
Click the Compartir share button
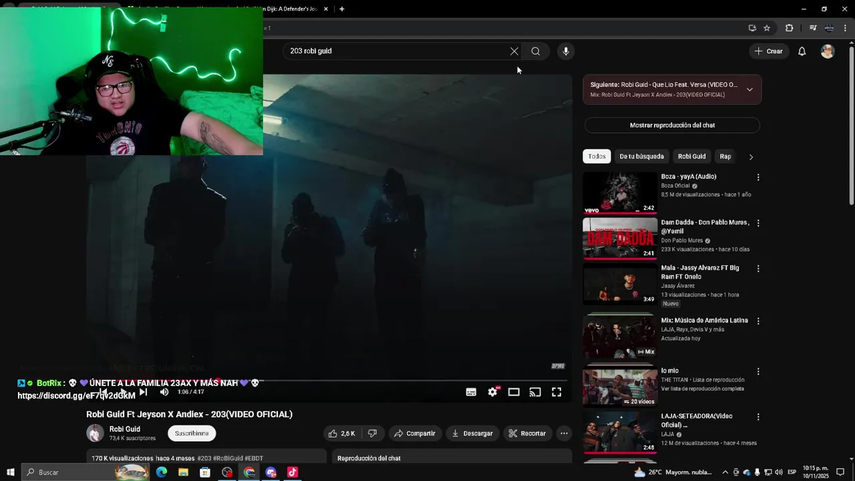(x=414, y=434)
